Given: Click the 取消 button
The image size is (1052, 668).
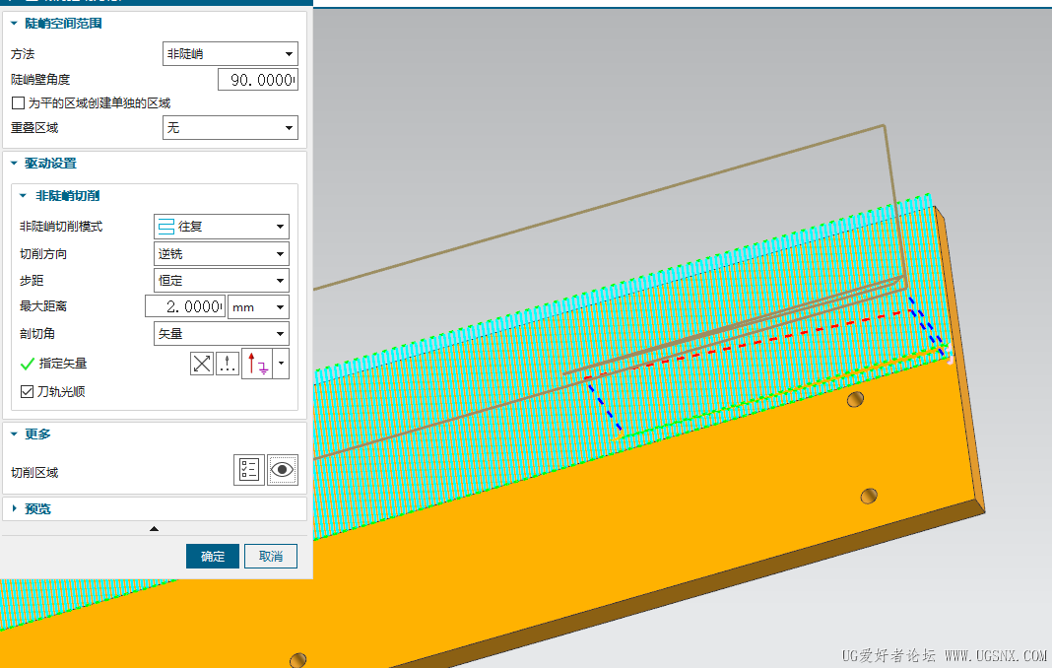Looking at the screenshot, I should click(271, 557).
